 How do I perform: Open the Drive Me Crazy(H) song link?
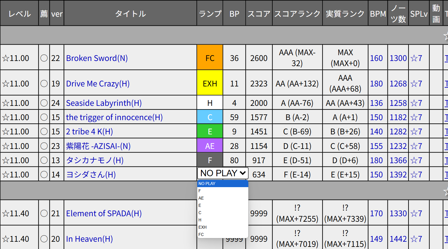(x=98, y=83)
